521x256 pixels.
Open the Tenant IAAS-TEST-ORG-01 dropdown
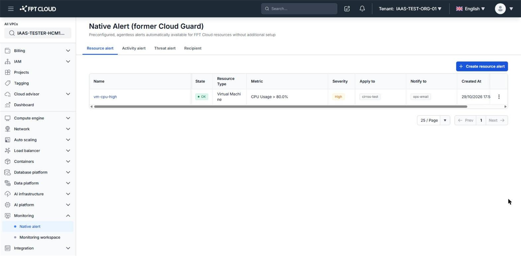point(410,9)
